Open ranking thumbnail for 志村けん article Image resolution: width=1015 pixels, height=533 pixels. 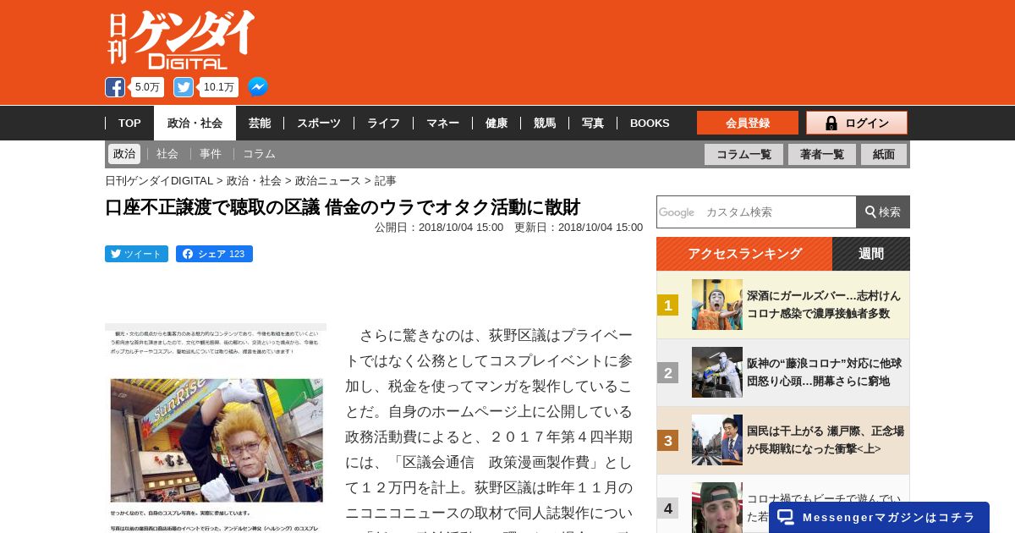coord(717,305)
